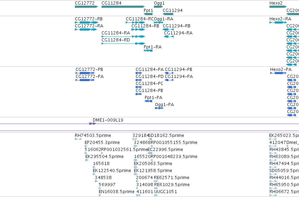Select transcript CG12772-RA
This screenshot has height=197, width=299.
coord(86,29)
